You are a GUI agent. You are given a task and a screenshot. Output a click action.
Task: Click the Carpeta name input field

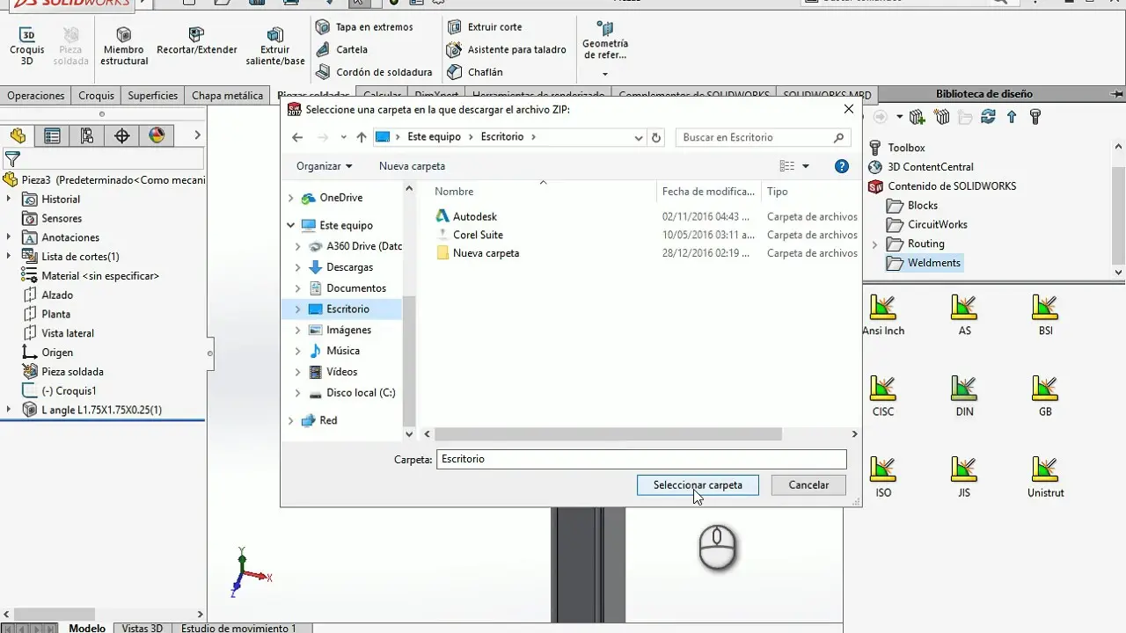click(x=641, y=459)
